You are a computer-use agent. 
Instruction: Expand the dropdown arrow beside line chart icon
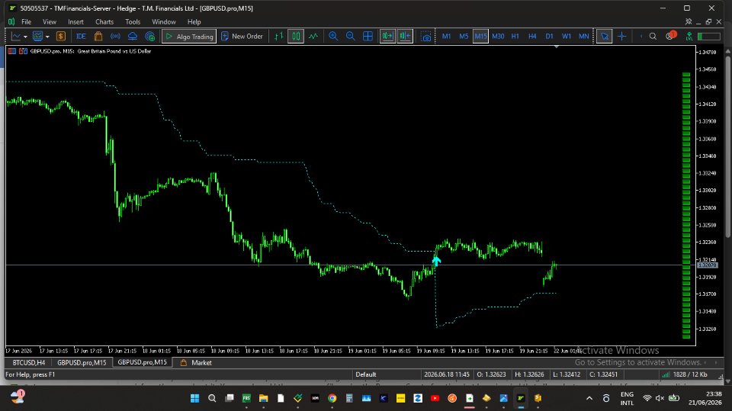[25, 37]
